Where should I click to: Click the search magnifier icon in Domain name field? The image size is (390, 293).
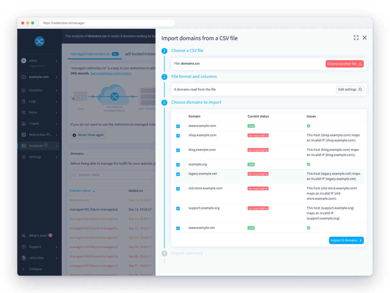(x=74, y=175)
